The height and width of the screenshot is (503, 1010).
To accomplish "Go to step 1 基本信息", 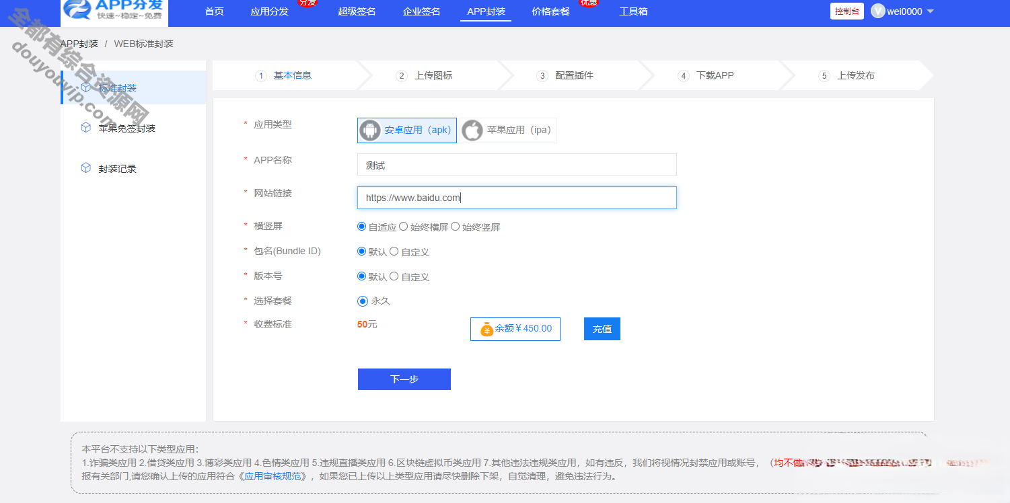I will (x=284, y=75).
